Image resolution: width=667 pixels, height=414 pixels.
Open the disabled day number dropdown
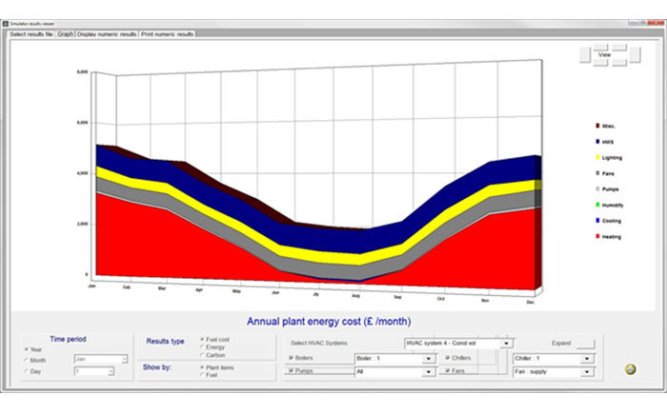pos(94,371)
